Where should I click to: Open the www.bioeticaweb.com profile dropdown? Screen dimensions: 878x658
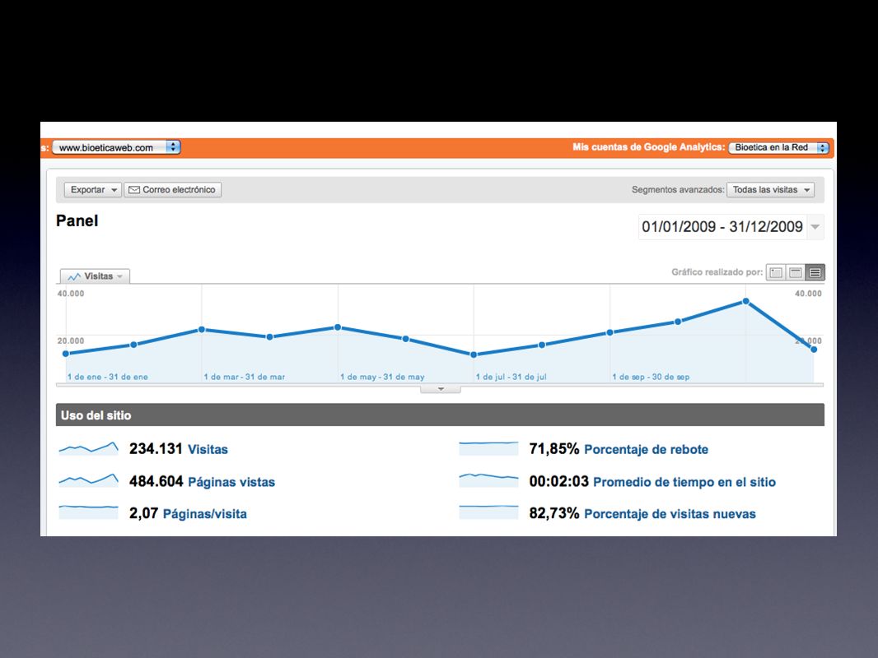[x=116, y=147]
